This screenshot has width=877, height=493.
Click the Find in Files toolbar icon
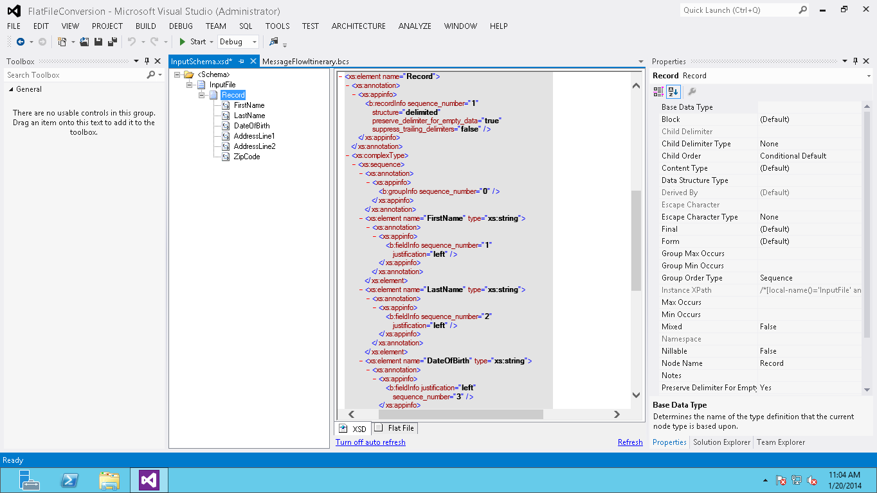tap(274, 42)
